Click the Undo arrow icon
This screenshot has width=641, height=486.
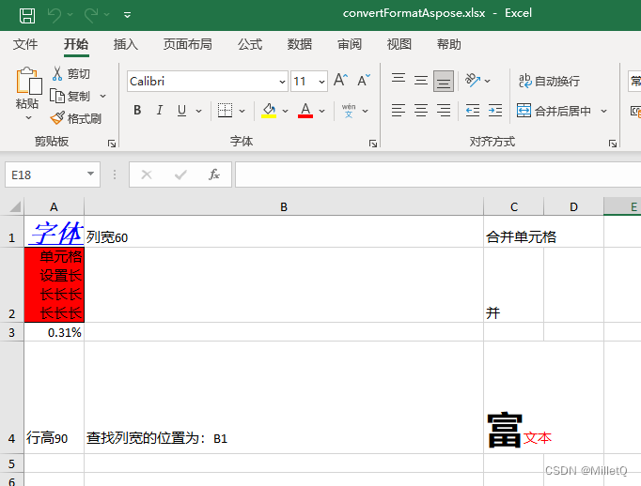54,15
